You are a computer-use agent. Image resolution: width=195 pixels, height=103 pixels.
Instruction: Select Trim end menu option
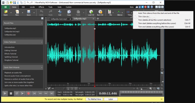[x=156, y=27]
